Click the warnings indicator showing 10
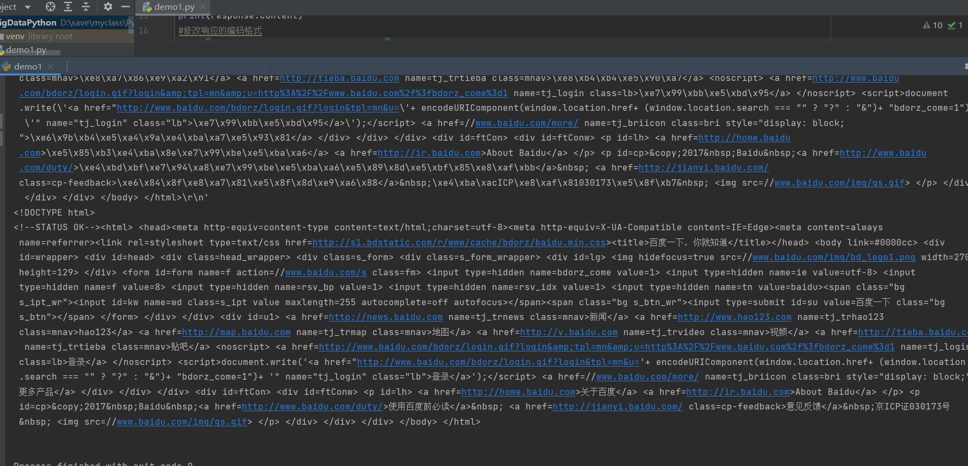Viewport: 968px width, 466px height. 933,25
